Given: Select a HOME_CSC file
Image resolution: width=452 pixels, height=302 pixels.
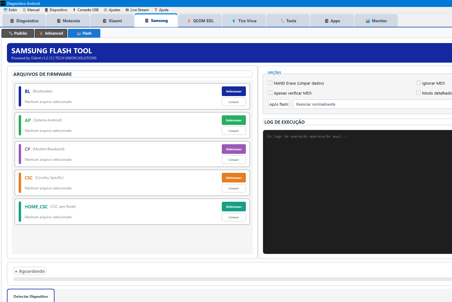Looking at the screenshot, I should (x=234, y=207).
